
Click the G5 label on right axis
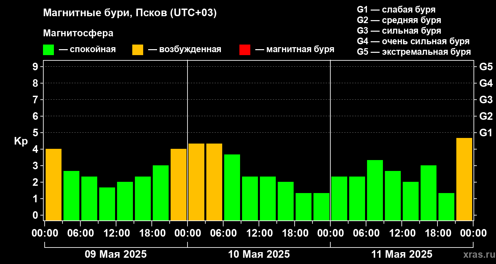click(x=486, y=67)
